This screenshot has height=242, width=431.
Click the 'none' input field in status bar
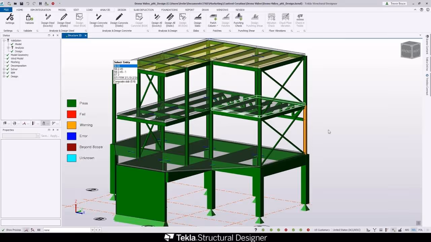pyautogui.click(x=67, y=230)
